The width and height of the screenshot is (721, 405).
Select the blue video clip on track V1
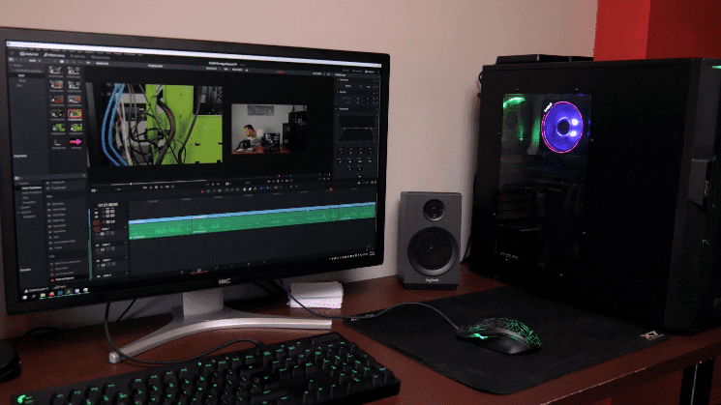click(x=252, y=212)
